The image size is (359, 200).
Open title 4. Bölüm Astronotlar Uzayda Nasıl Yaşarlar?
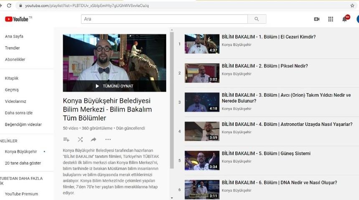[x=287, y=124]
